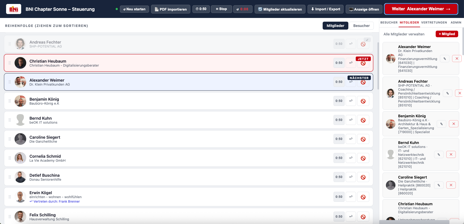
Task: Click the BNI logo in header
Action: [14, 9]
